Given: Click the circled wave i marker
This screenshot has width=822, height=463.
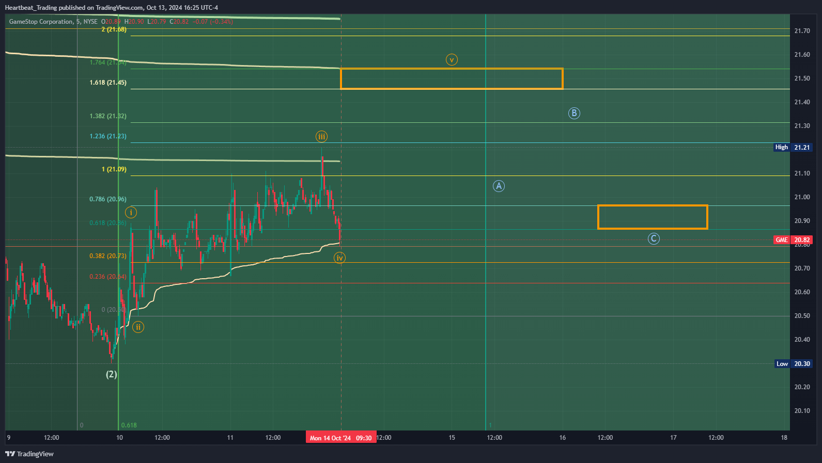Looking at the screenshot, I should (x=131, y=212).
